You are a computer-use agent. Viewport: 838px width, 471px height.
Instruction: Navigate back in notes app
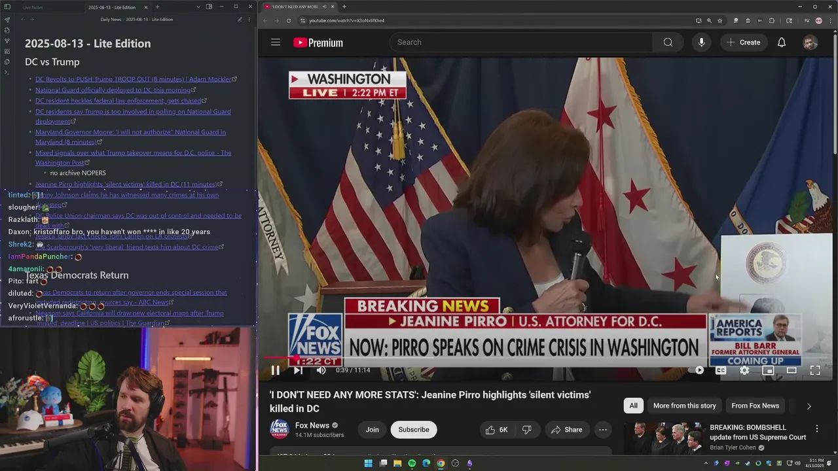[x=23, y=20]
